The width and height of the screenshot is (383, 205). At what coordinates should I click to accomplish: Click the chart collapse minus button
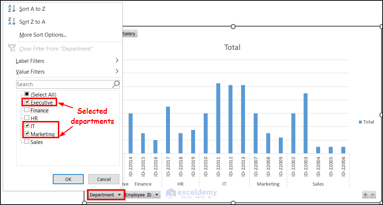pyautogui.click(x=372, y=195)
